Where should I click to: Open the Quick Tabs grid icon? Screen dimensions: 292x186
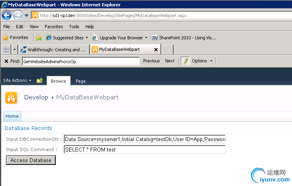click(x=6, y=49)
